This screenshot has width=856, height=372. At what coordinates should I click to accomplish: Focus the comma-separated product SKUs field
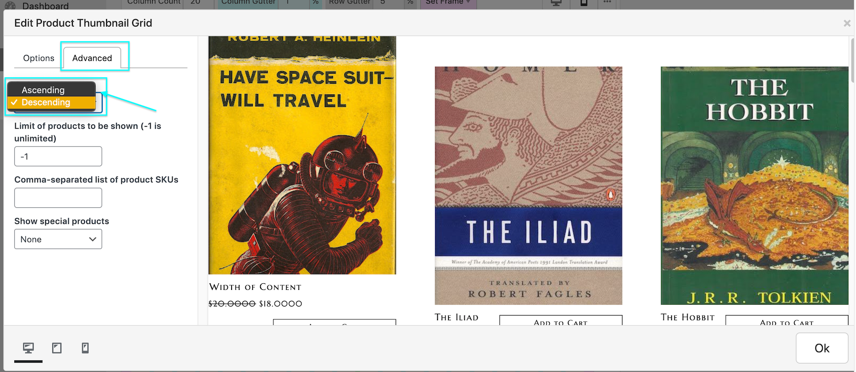click(58, 198)
